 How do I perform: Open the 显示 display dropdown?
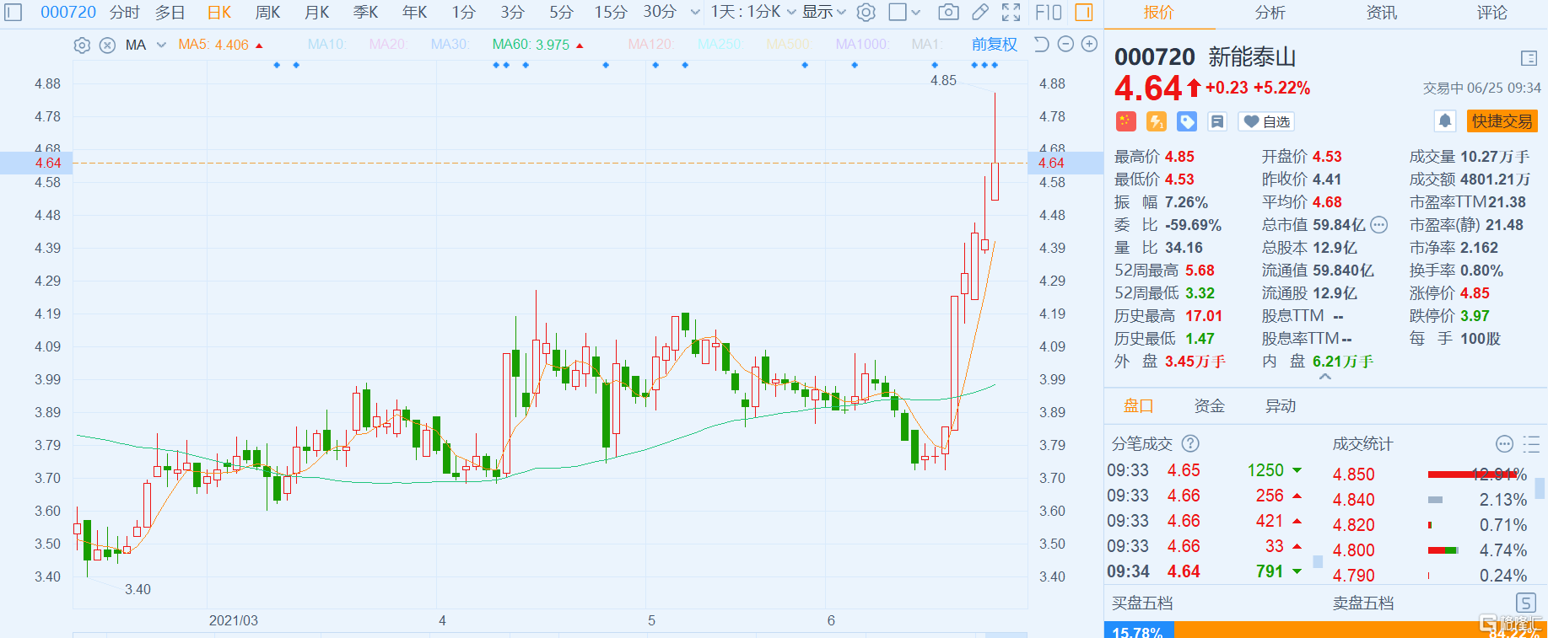tap(824, 12)
